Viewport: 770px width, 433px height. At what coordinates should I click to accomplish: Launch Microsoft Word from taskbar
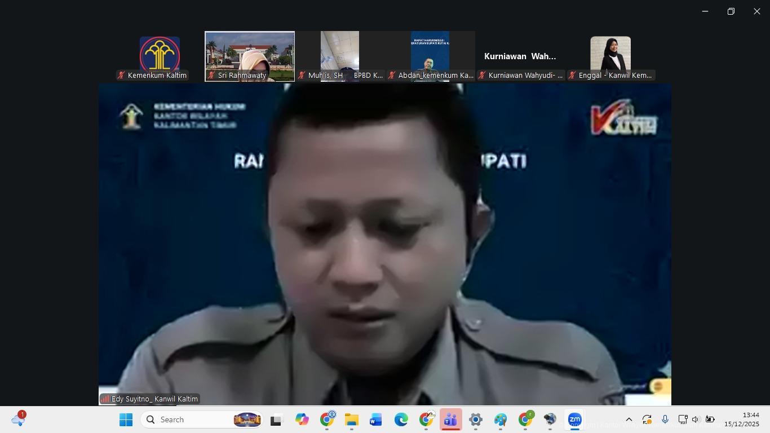pyautogui.click(x=376, y=420)
